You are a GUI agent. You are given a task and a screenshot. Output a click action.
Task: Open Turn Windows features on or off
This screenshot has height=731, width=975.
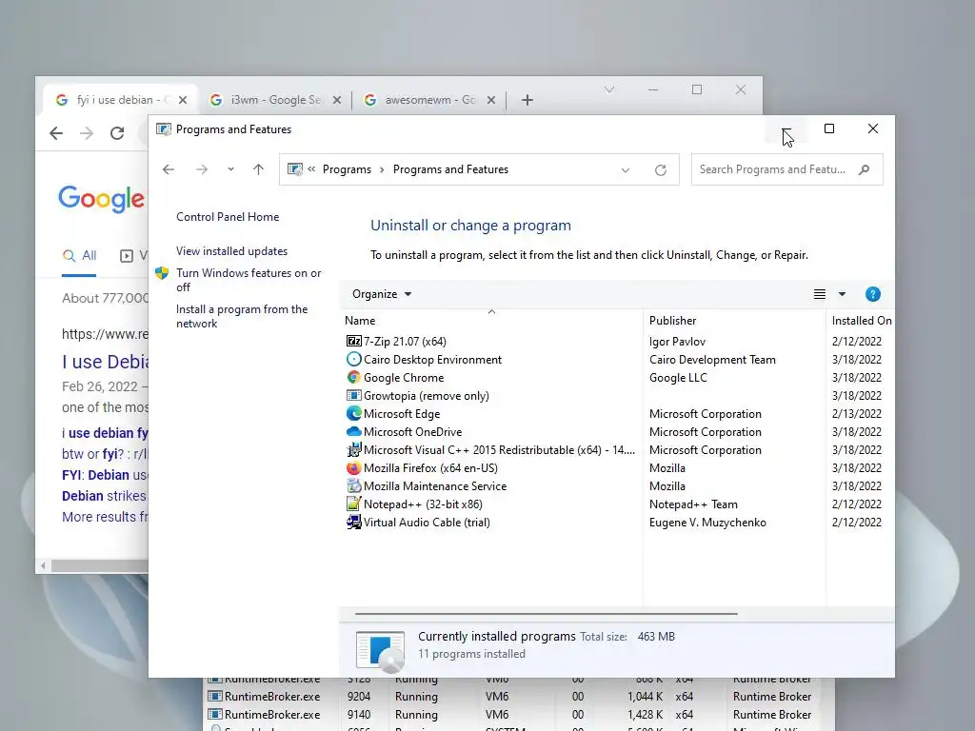click(x=249, y=280)
